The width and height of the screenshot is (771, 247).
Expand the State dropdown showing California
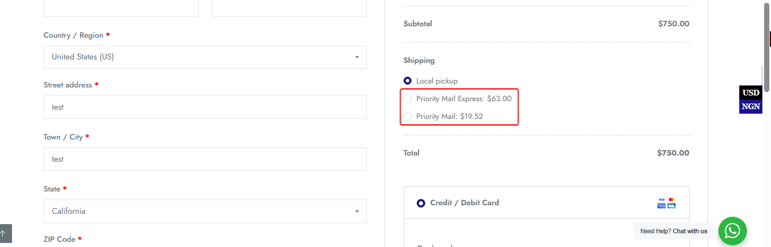point(205,211)
